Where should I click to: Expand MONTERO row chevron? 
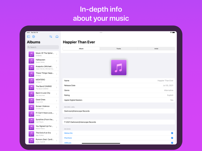coord(57,81)
